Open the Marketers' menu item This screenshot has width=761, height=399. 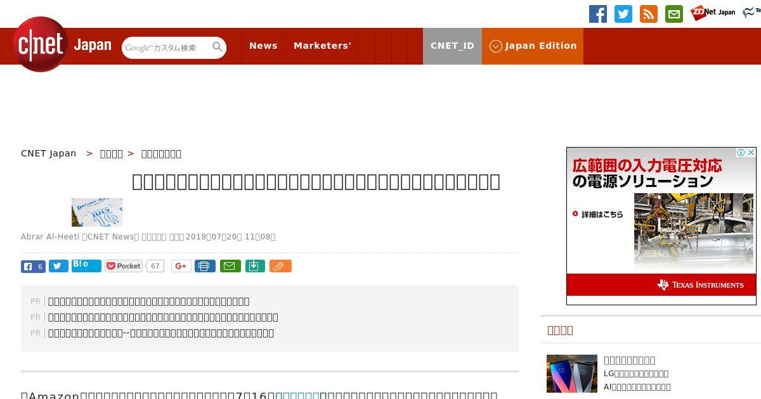pos(322,46)
